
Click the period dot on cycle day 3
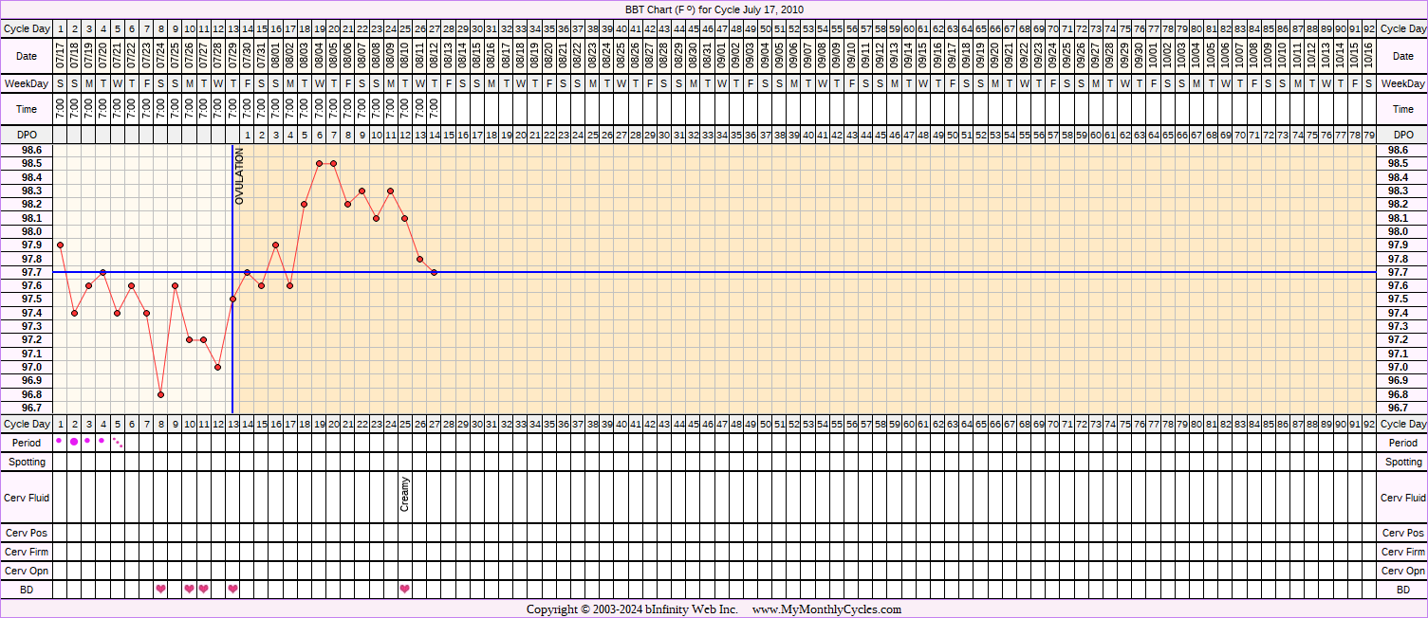point(88,441)
